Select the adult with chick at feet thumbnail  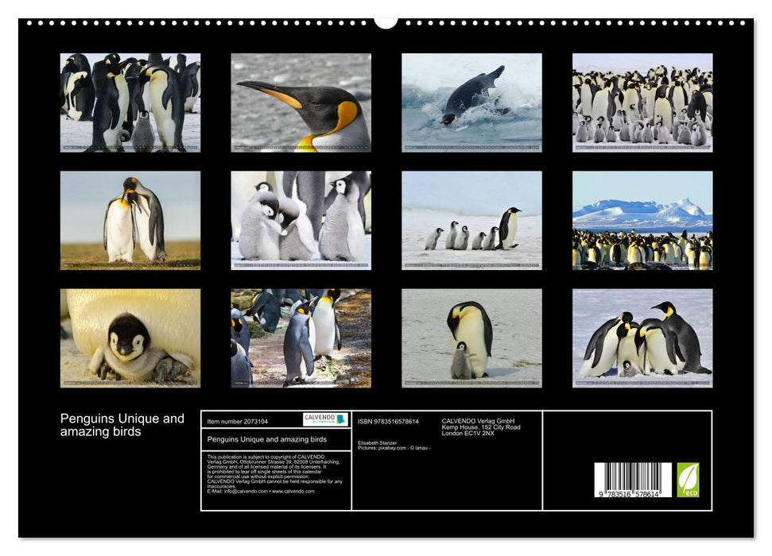click(471, 338)
